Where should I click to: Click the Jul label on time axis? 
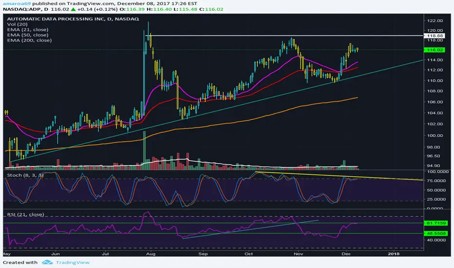click(x=105, y=254)
